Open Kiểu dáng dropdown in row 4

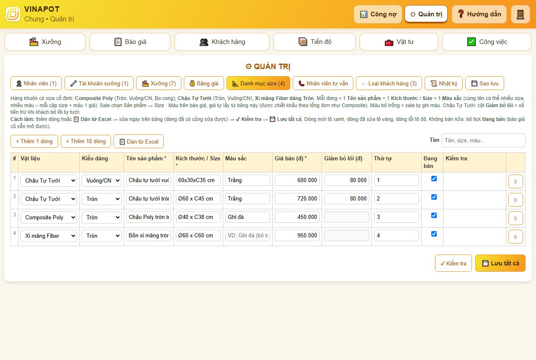tap(101, 236)
